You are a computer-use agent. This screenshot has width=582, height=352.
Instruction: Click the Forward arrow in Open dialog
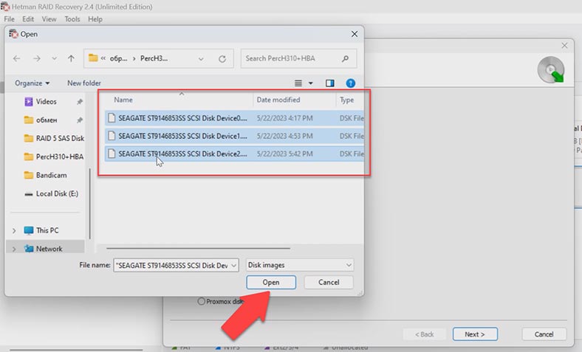(x=36, y=58)
